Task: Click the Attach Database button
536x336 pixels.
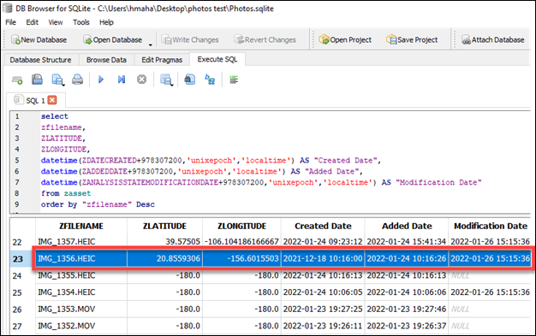Action: tap(492, 40)
